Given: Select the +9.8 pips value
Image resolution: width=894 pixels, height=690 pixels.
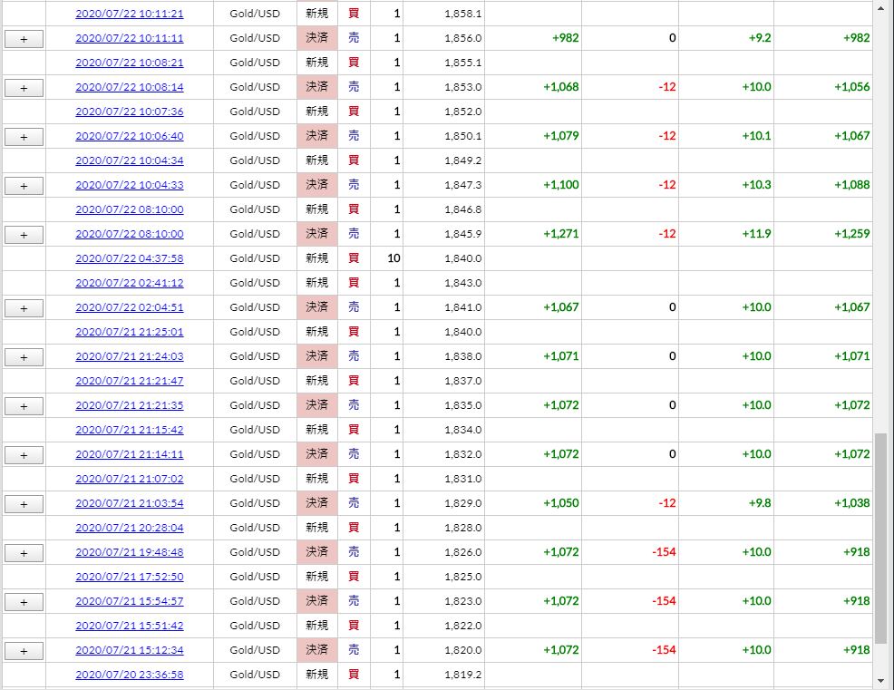Looking at the screenshot, I should coord(760,503).
